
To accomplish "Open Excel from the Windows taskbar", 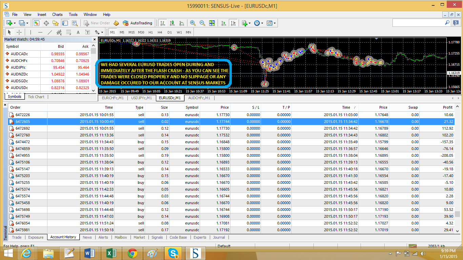I will click(x=112, y=253).
